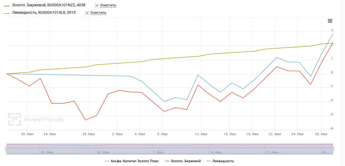
Task: Clear the Ликвидность series via Очистить
Action: 98,13
